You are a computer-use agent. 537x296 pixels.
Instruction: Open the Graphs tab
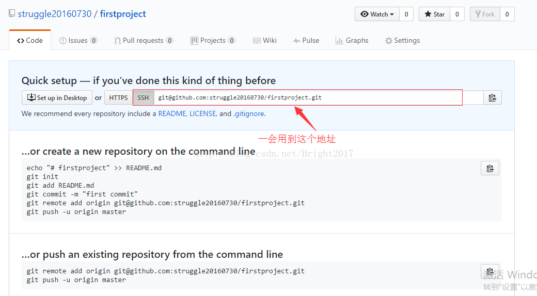tap(352, 40)
